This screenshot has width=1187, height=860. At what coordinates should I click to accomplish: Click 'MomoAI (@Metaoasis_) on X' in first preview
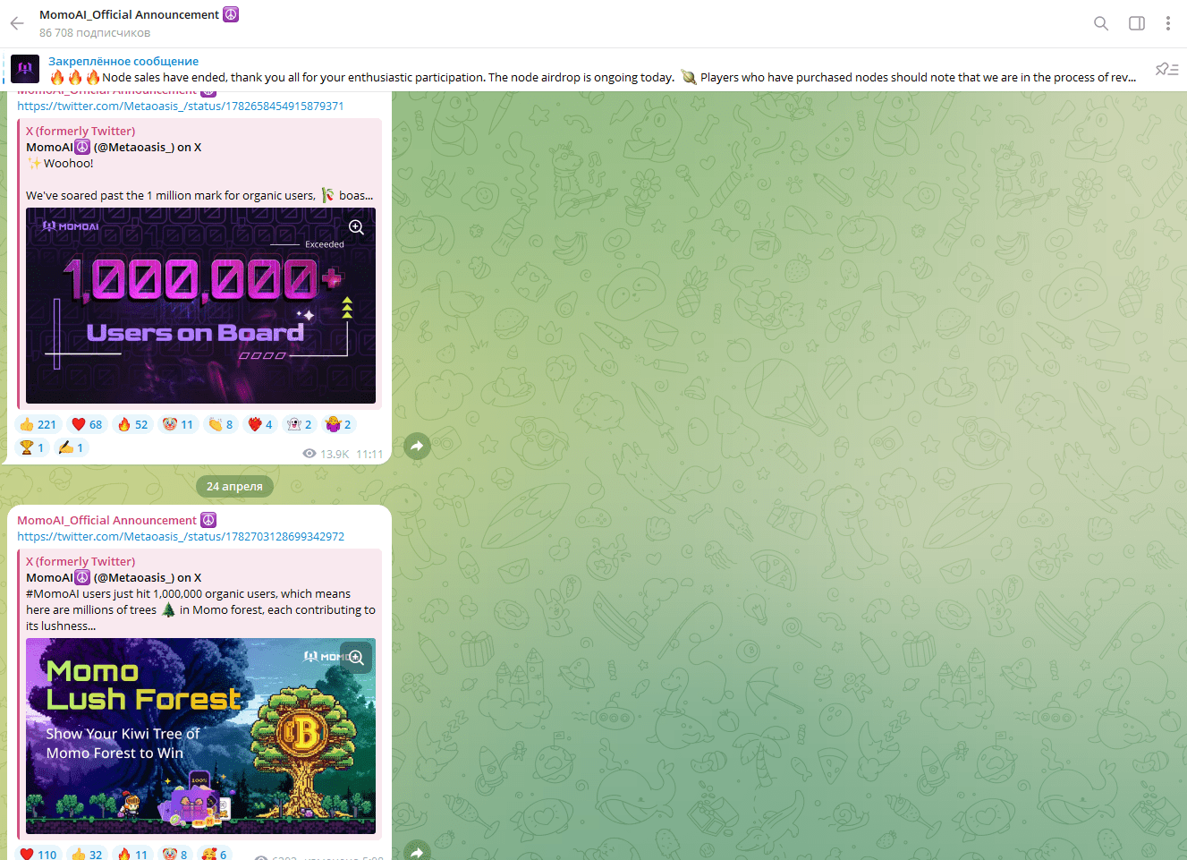click(x=114, y=147)
